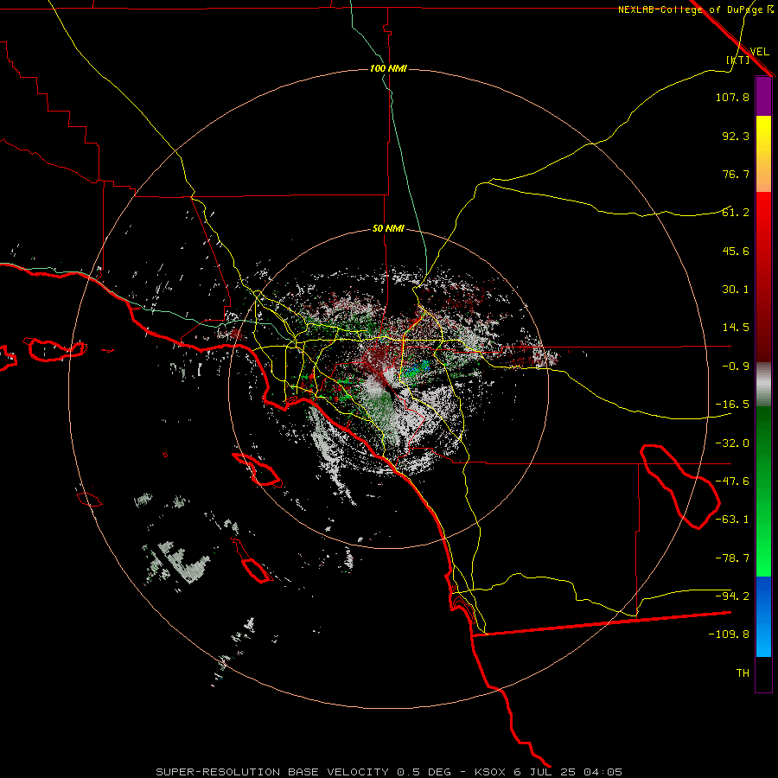
Task: Select the 14.5 legend value
Action: pos(736,328)
